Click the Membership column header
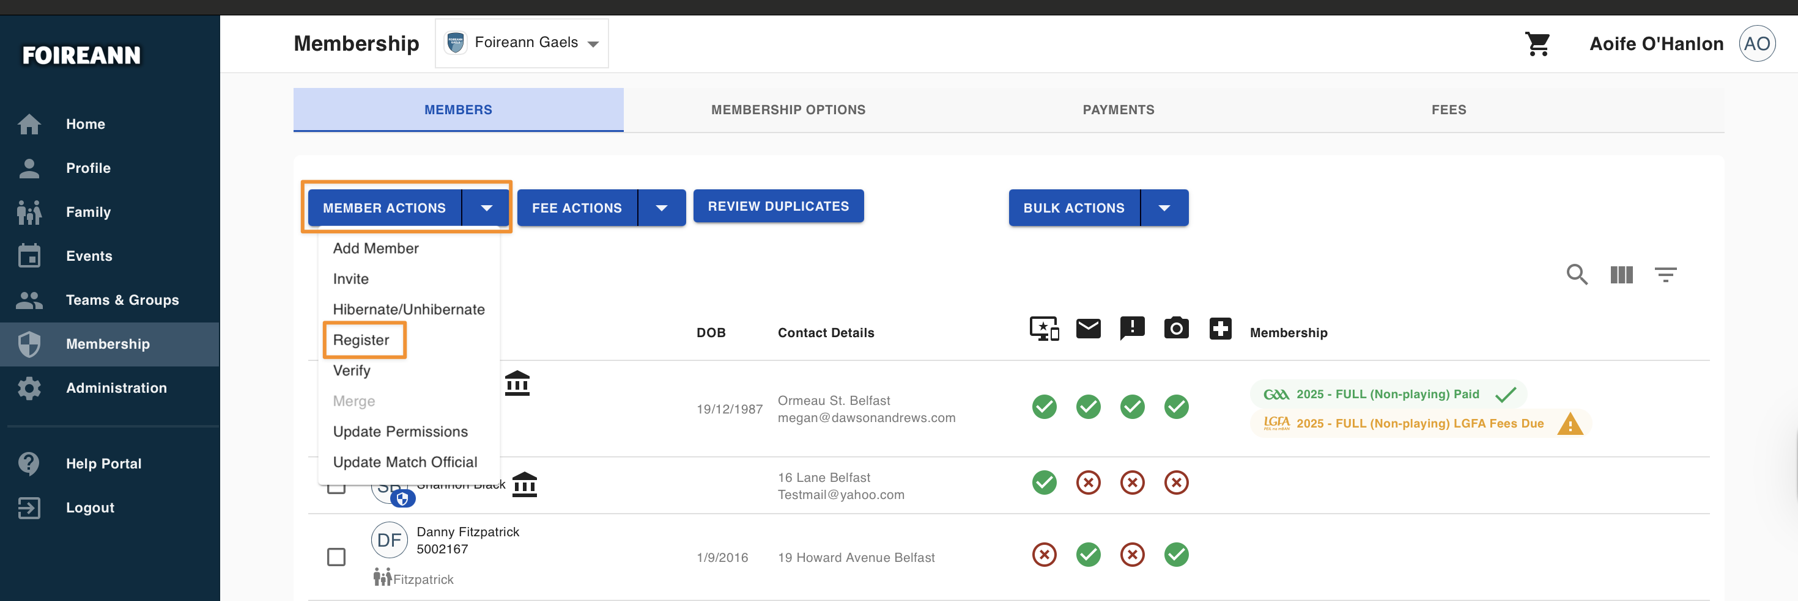Image resolution: width=1798 pixels, height=601 pixels. [x=1289, y=333]
